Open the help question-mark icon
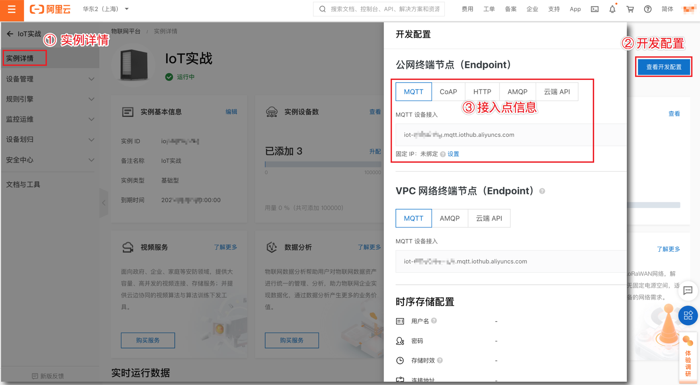Screen dimensions: 700x385 coord(648,9)
